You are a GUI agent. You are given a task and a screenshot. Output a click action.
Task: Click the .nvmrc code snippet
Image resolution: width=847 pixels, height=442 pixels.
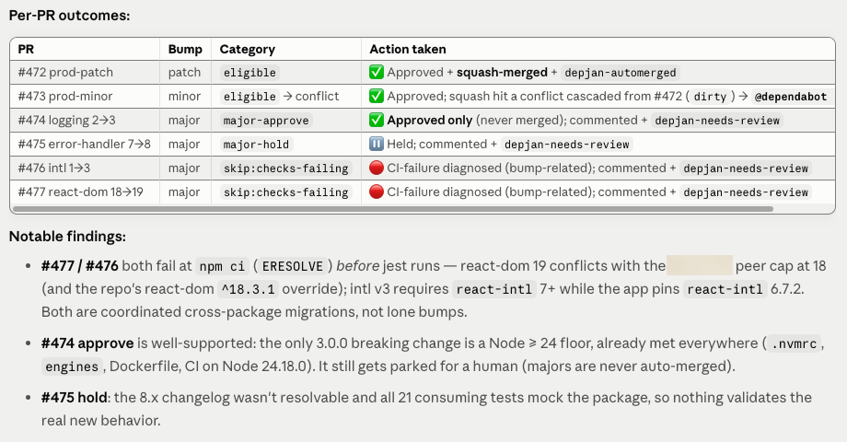coord(794,343)
